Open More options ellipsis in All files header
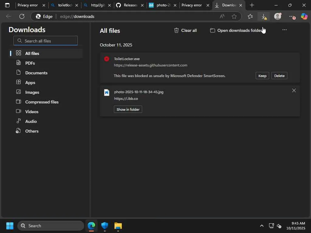The width and height of the screenshot is (311, 233). [284, 30]
